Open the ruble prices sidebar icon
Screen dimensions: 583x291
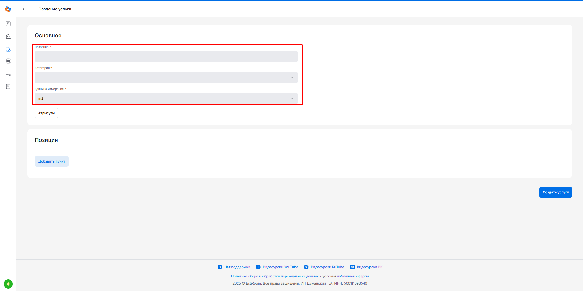point(8,74)
